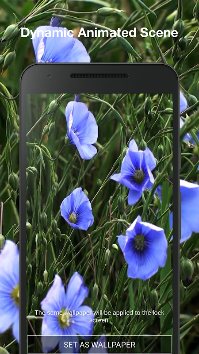The height and width of the screenshot is (354, 199).
Task: Click the green bud right of phone bottom
Action: point(187,269)
